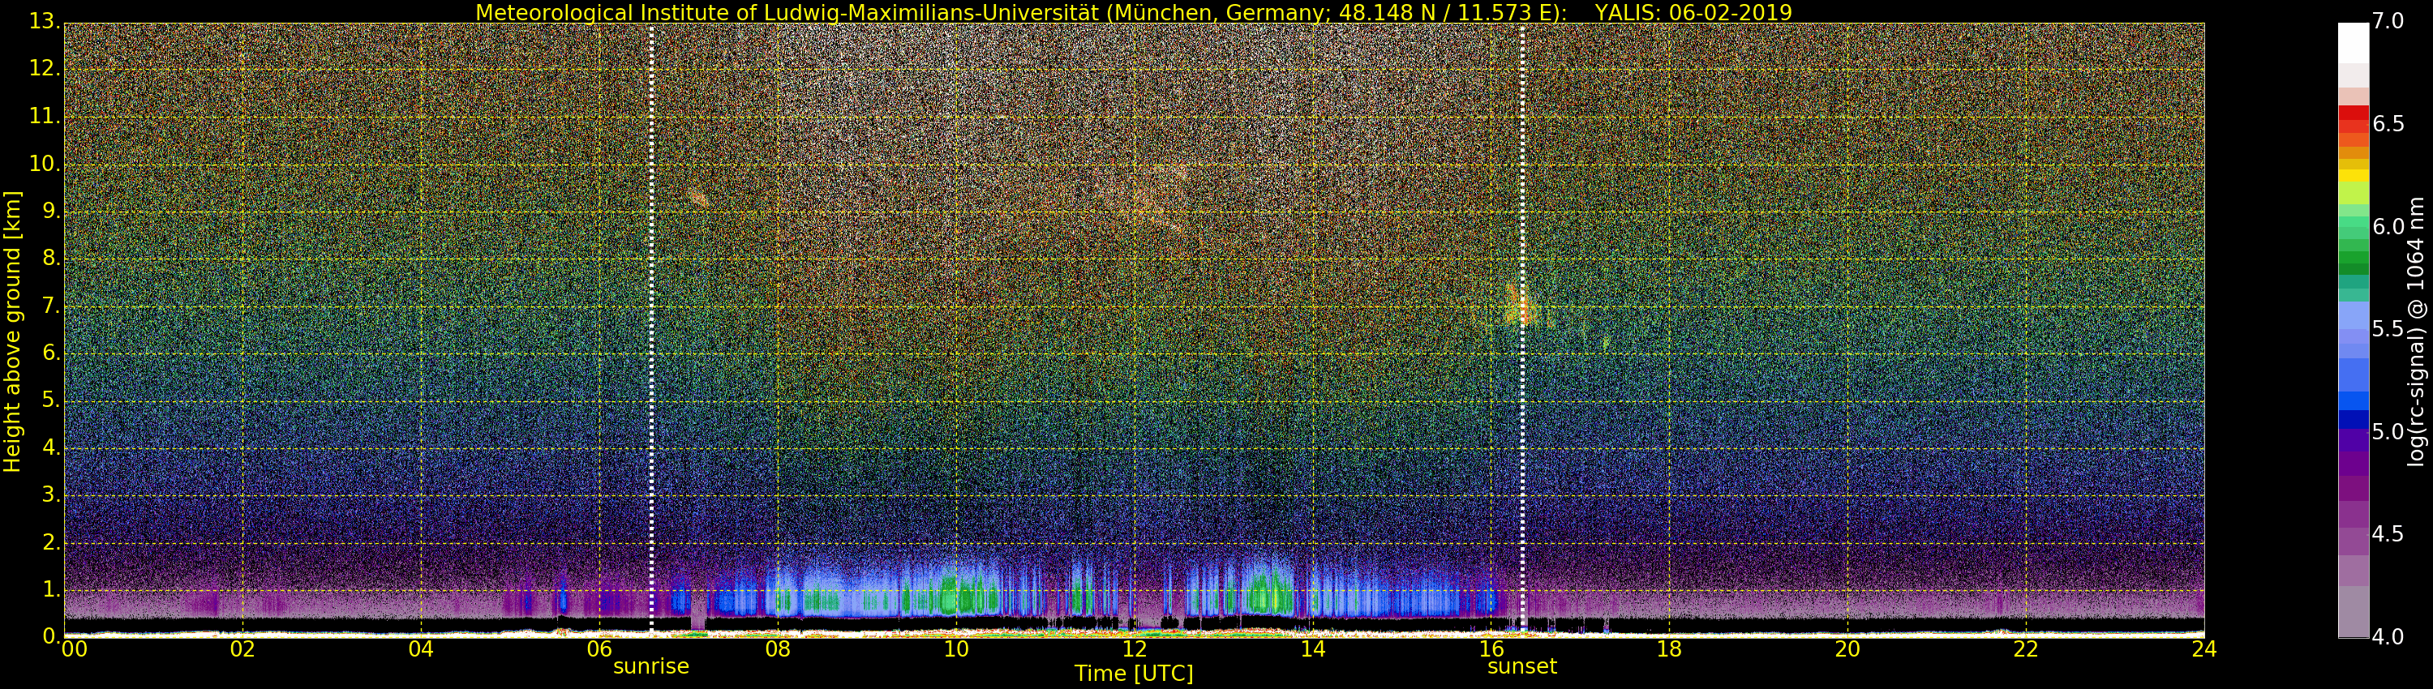Click the 'sunrise' label below the time axis

click(x=650, y=666)
